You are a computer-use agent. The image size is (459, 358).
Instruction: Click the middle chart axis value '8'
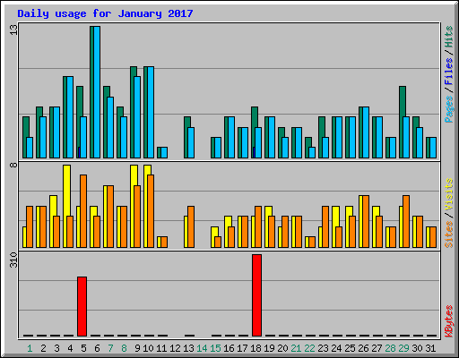pos(14,165)
